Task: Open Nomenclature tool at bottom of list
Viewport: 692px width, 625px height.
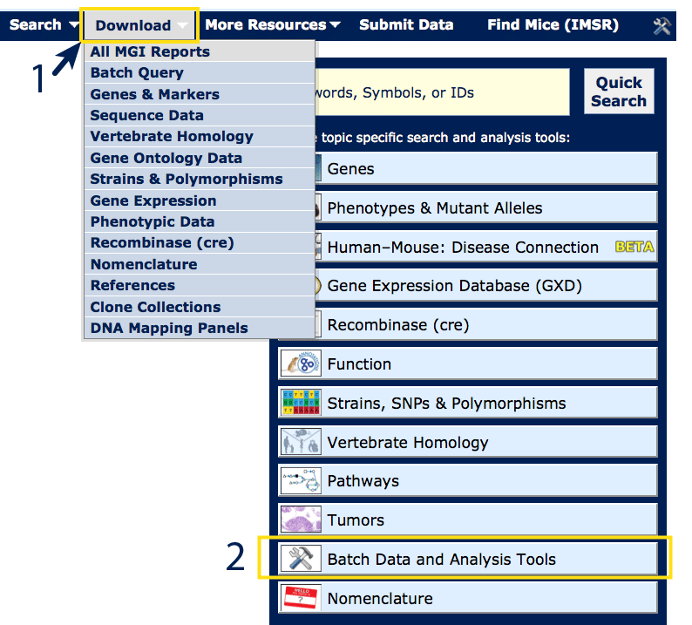Action: (x=468, y=598)
